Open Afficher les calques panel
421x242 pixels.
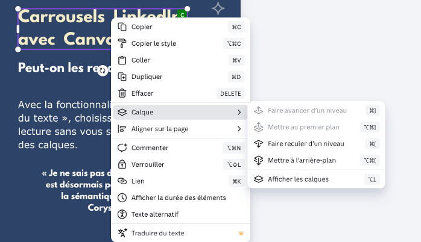coord(298,179)
